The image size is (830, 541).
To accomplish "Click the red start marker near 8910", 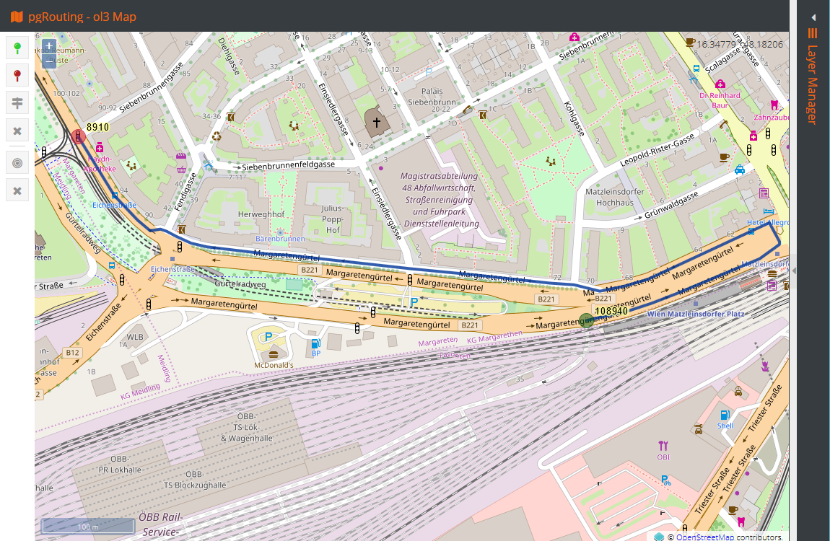I will [x=79, y=137].
